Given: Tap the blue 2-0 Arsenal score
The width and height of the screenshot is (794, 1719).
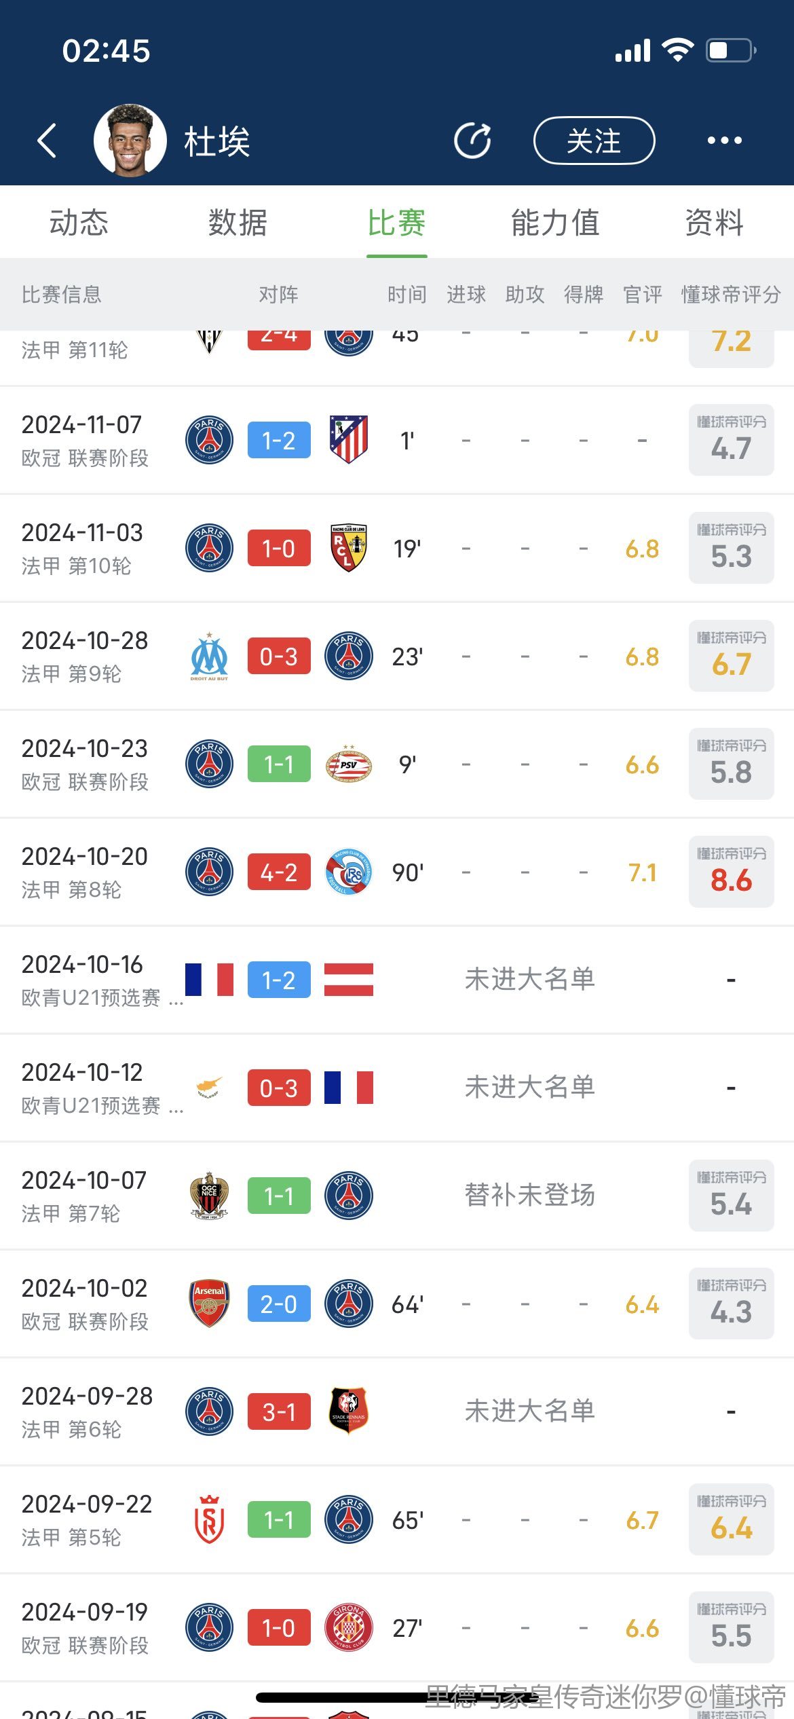Looking at the screenshot, I should pos(279,1304).
